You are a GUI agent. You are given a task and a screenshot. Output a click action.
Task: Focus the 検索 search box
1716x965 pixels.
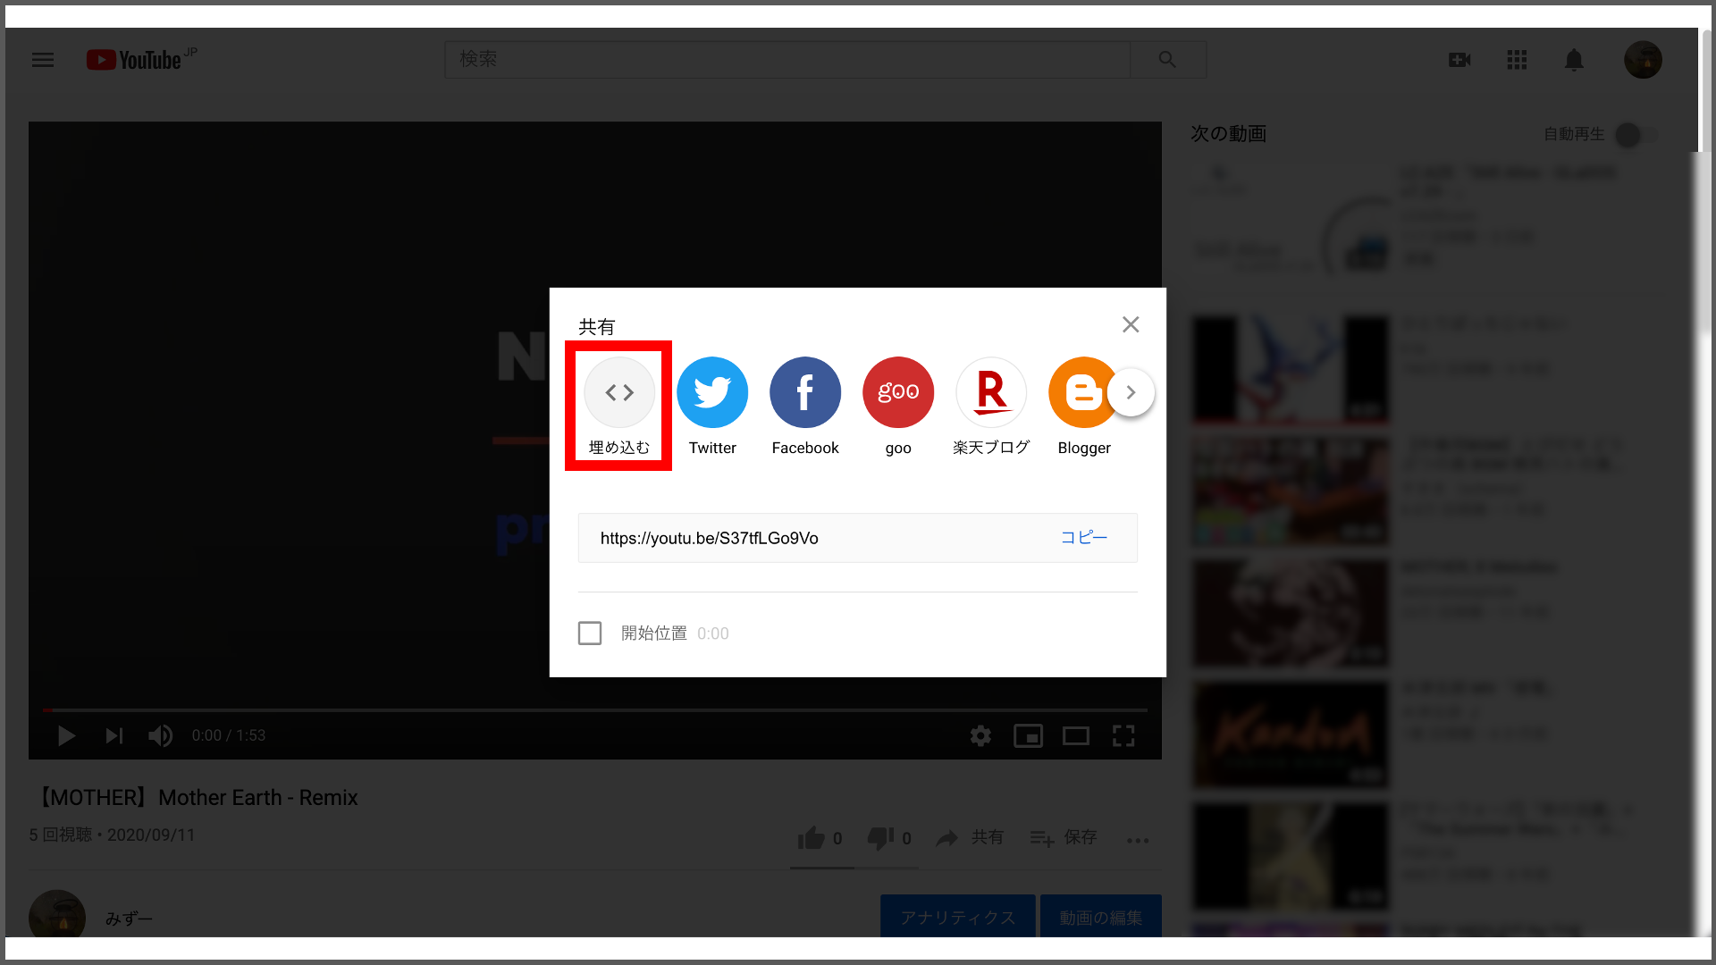(x=787, y=59)
